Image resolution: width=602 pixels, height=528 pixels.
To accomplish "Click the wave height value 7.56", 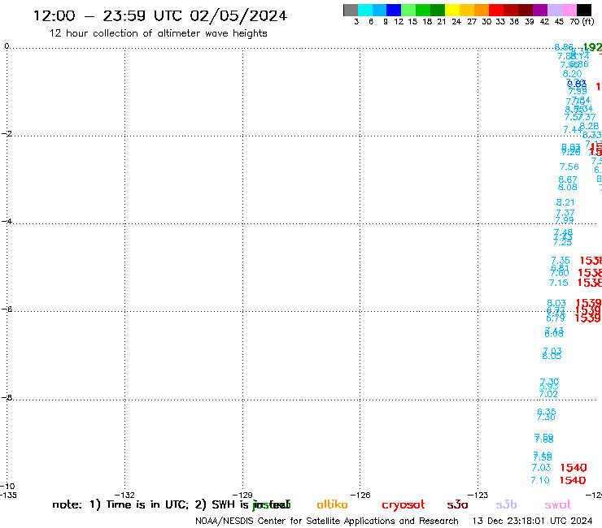I will pos(569,167).
